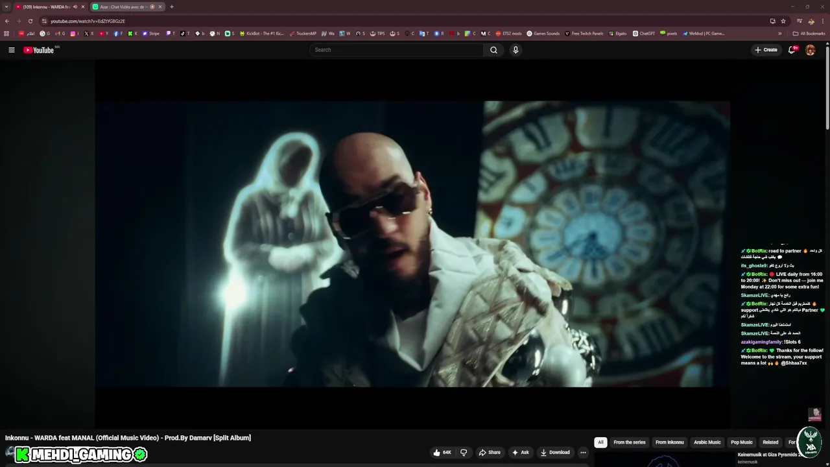Open Chrome apps grid in bookmarks bar
830x467 pixels.
tap(6, 34)
